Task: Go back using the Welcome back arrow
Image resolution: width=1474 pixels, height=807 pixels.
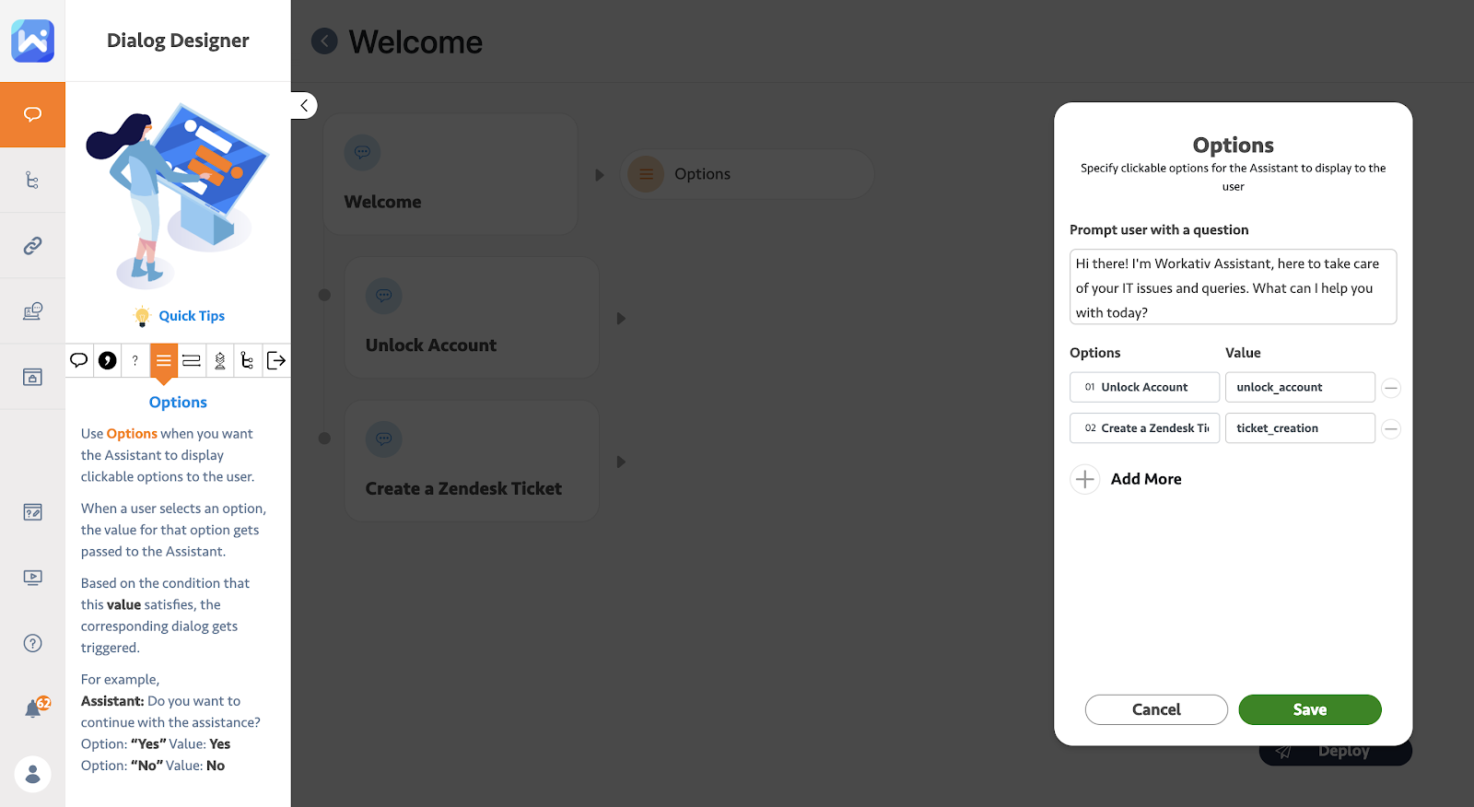Action: tap(324, 41)
